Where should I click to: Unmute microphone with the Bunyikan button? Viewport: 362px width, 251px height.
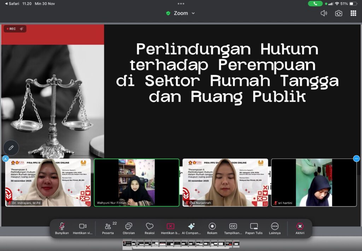click(x=62, y=228)
